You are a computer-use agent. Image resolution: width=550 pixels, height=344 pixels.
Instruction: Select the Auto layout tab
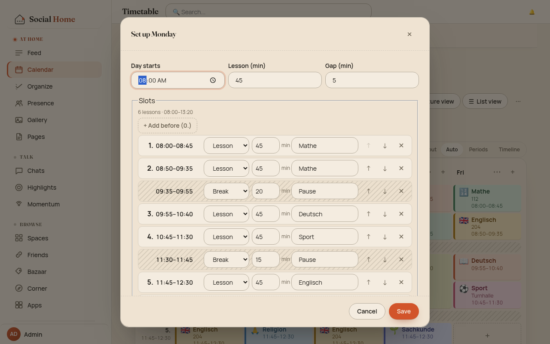(452, 150)
